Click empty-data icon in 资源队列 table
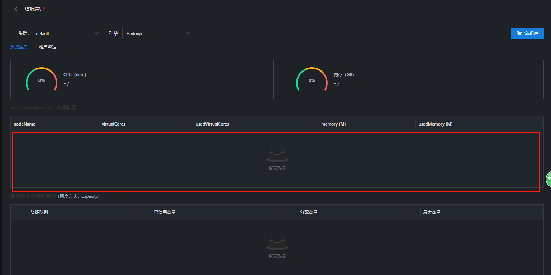This screenshot has height=275, width=551. (277, 243)
